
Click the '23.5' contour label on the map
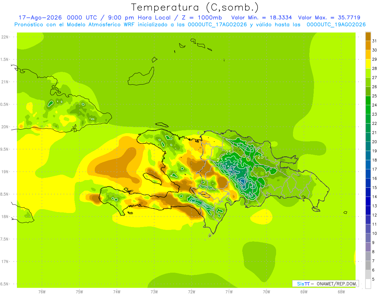[x=222, y=160]
